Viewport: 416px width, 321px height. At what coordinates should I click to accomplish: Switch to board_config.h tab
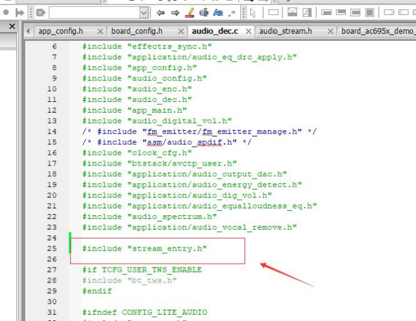pyautogui.click(x=137, y=31)
